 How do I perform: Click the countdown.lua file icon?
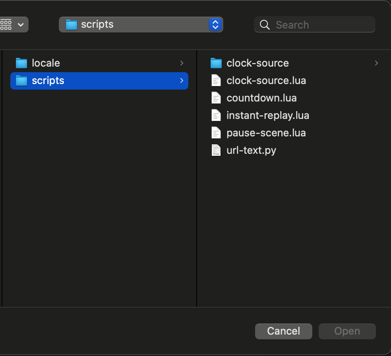point(216,98)
